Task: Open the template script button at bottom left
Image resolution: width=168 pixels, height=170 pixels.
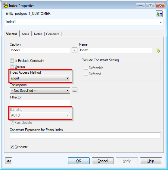Action: point(9,161)
